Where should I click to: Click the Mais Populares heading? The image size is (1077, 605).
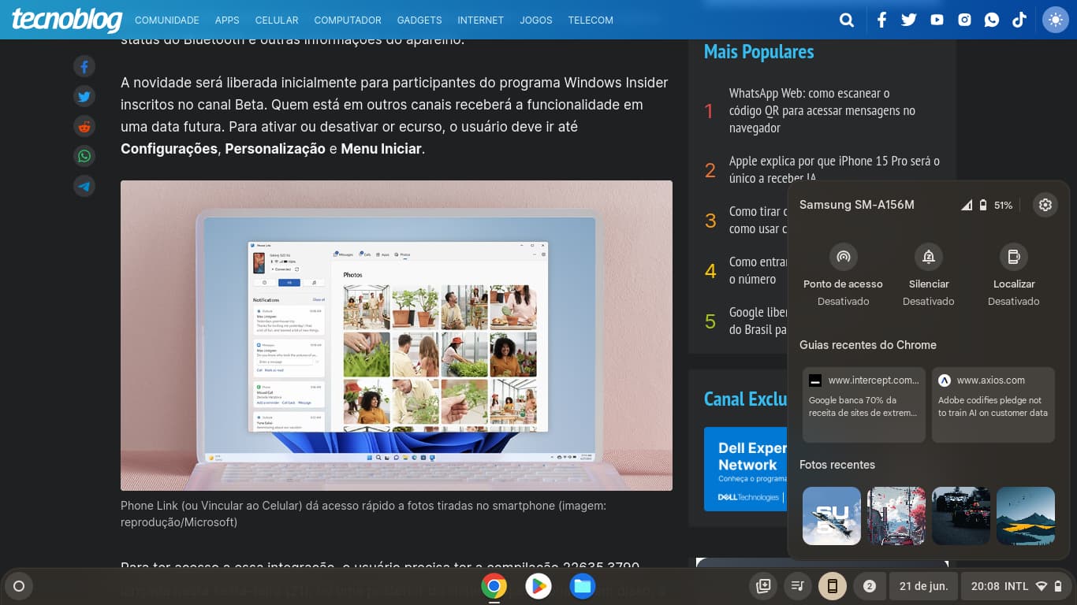pos(758,52)
